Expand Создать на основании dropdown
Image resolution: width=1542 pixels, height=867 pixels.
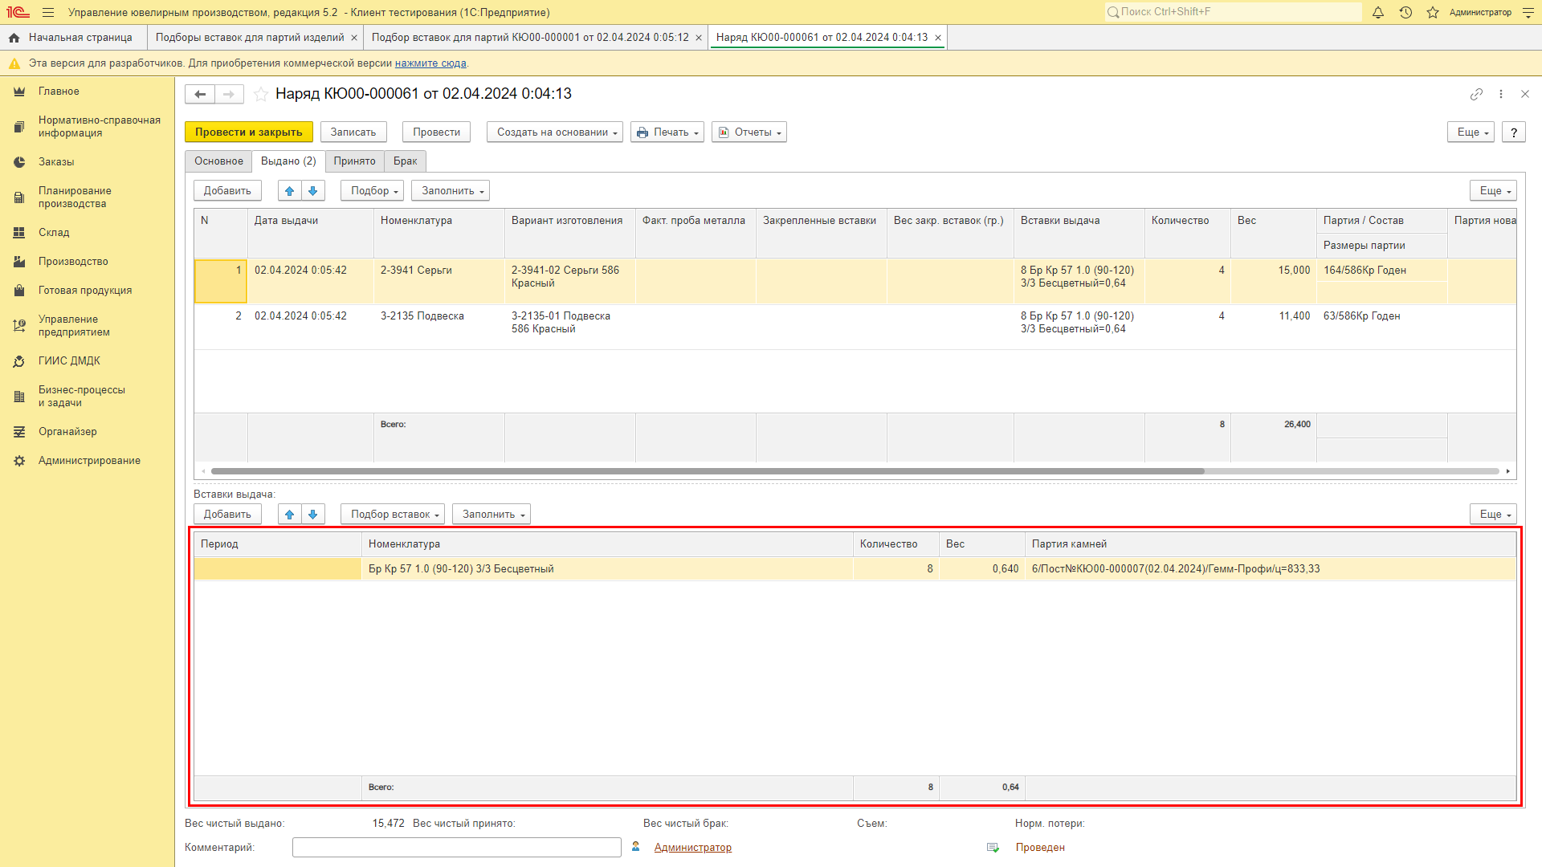pyautogui.click(x=555, y=132)
